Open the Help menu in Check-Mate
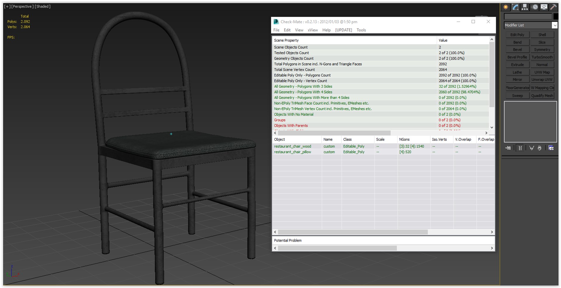This screenshot has width=561, height=288. 326,30
